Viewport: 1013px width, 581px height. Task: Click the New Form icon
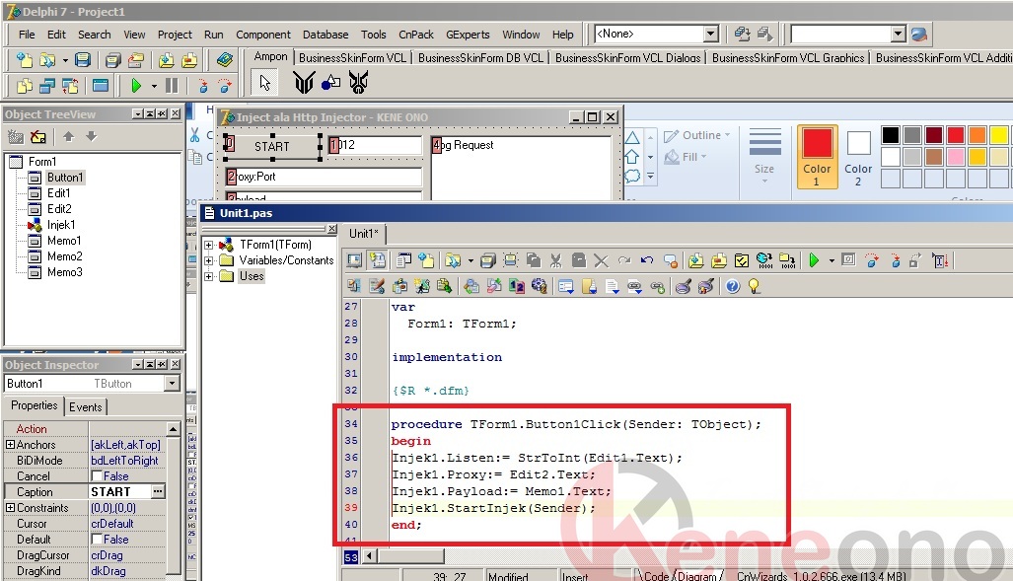click(x=101, y=85)
